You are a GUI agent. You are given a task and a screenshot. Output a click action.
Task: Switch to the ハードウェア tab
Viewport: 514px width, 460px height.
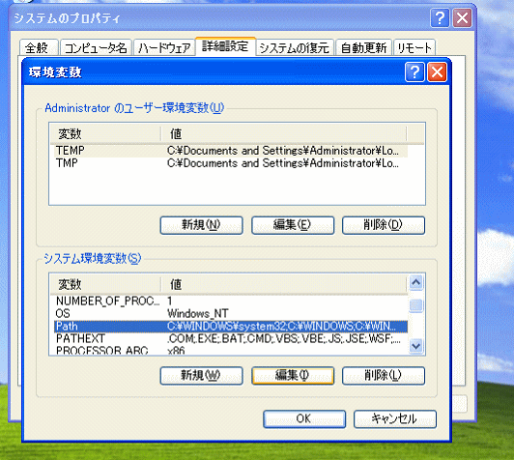click(x=164, y=48)
